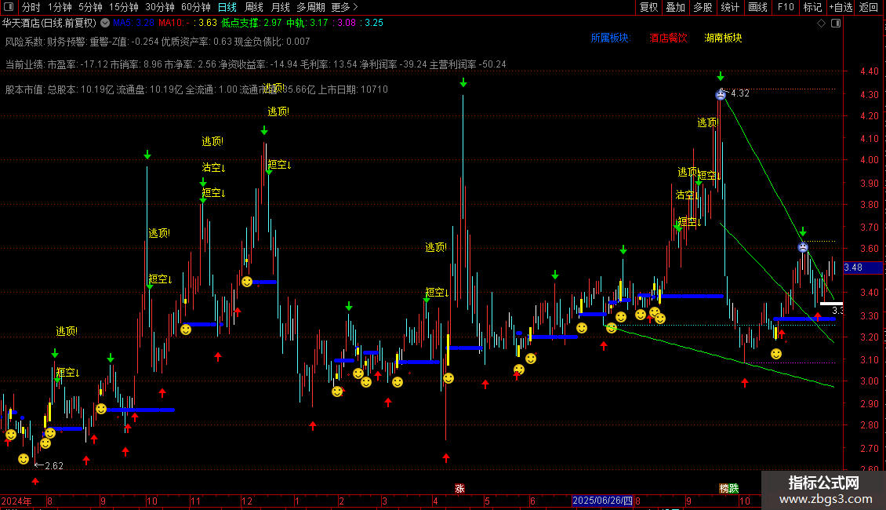Image resolution: width=886 pixels, height=510 pixels.
Task: Open the 复权 adjustment options
Action: pyautogui.click(x=648, y=7)
